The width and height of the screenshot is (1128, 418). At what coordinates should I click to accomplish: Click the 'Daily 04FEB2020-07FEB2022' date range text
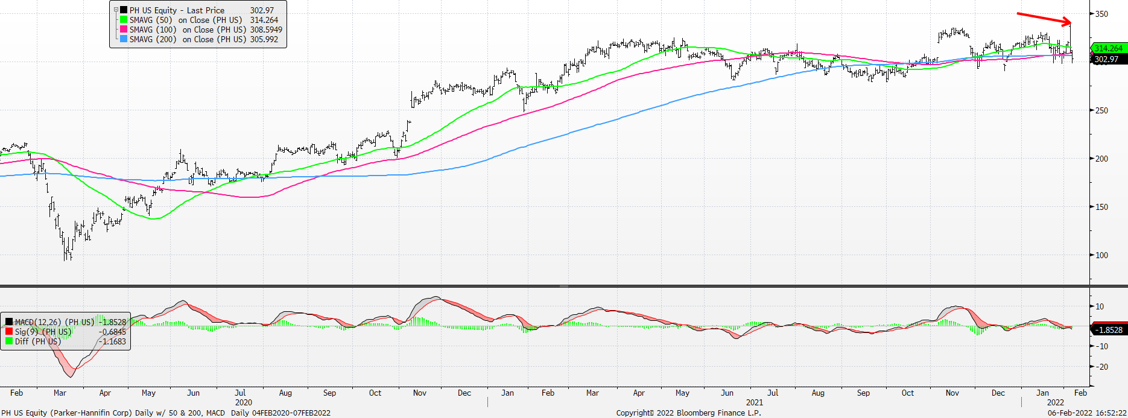click(x=280, y=413)
